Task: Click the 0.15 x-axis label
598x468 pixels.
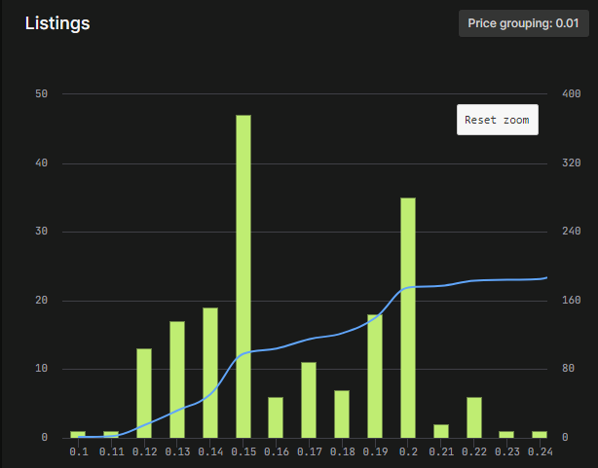Action: (243, 452)
